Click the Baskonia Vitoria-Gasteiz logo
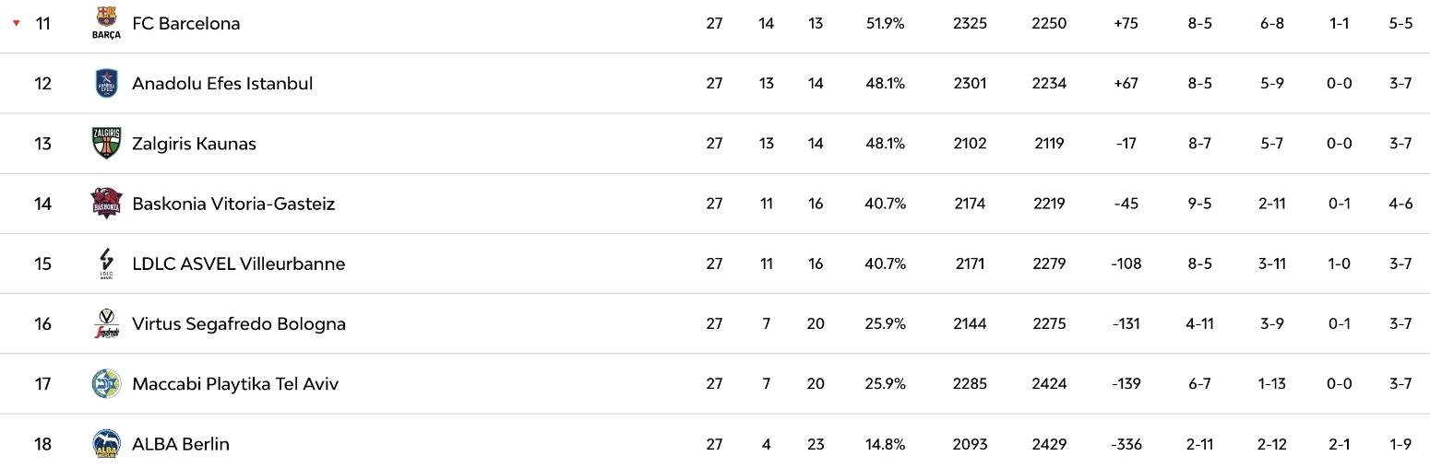1430x468 pixels. 106,204
